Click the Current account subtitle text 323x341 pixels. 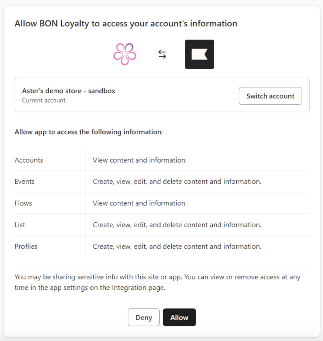(44, 100)
